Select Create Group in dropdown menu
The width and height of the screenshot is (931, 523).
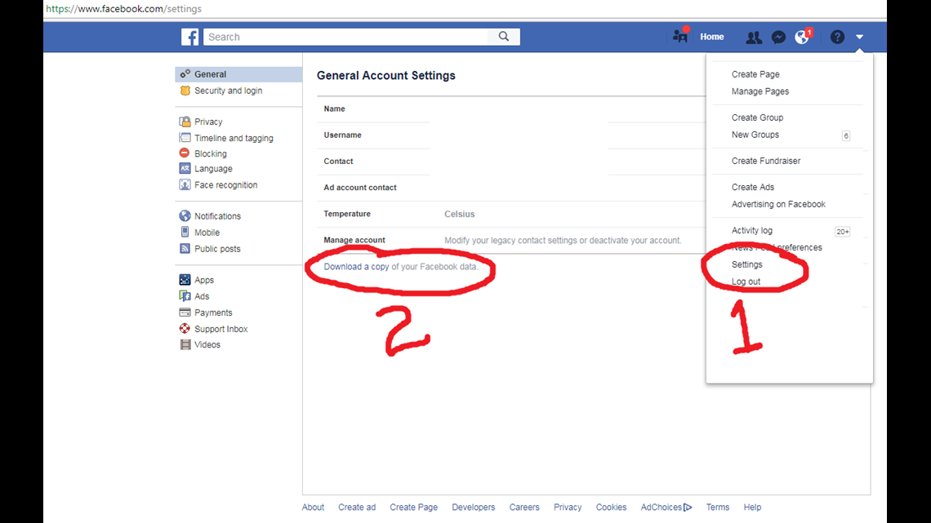tap(757, 117)
